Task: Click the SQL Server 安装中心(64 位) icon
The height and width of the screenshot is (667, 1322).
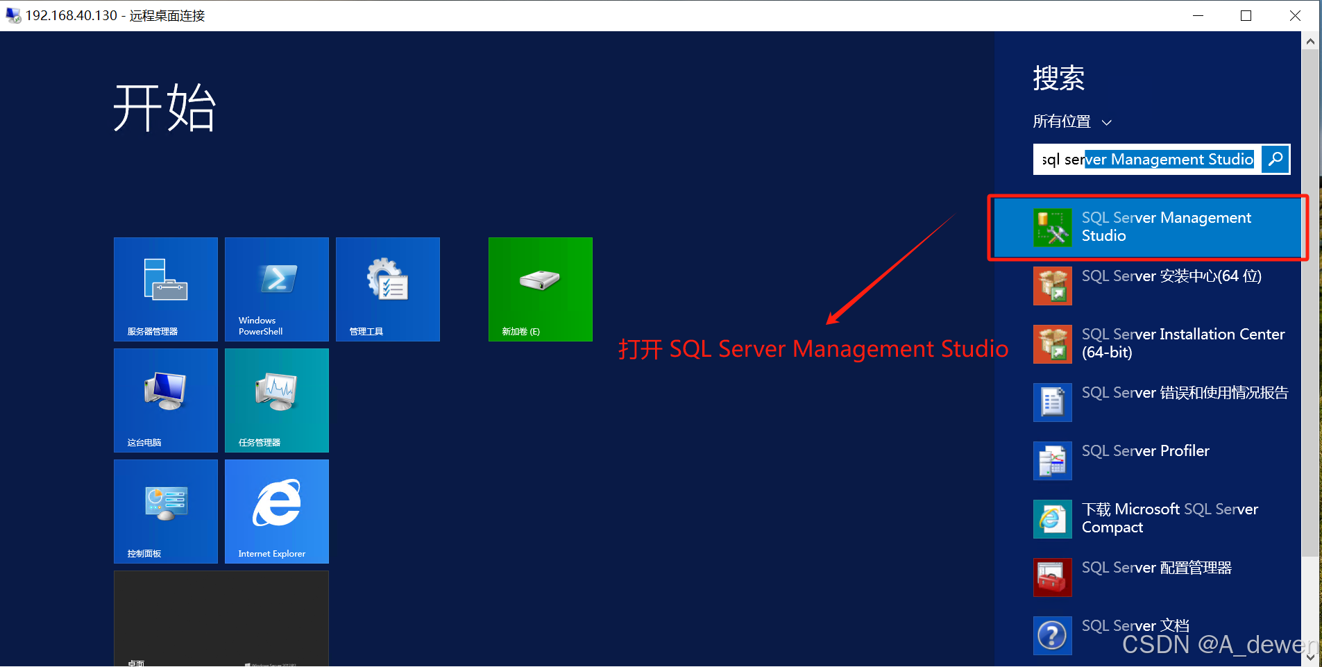Action: coord(1053,286)
